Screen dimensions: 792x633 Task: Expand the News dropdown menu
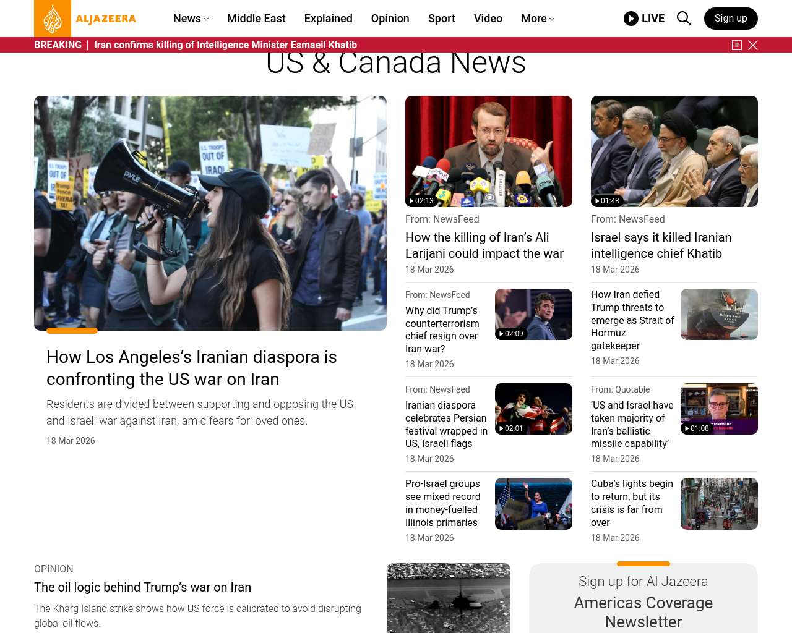191,19
